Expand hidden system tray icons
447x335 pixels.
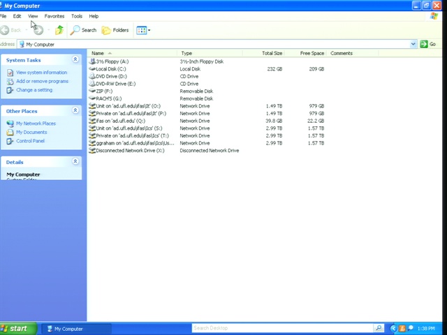click(x=393, y=329)
